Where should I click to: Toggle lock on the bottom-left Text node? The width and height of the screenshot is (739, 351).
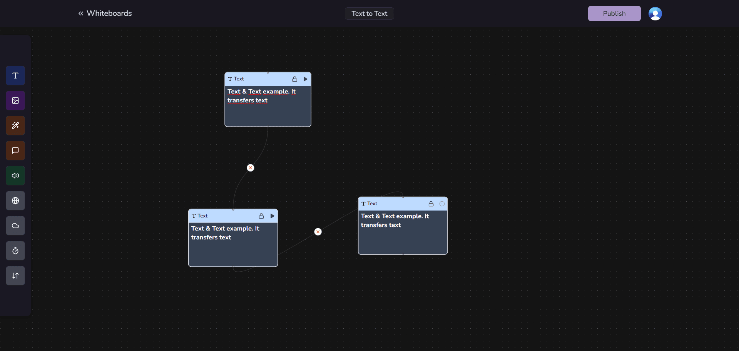(x=261, y=216)
